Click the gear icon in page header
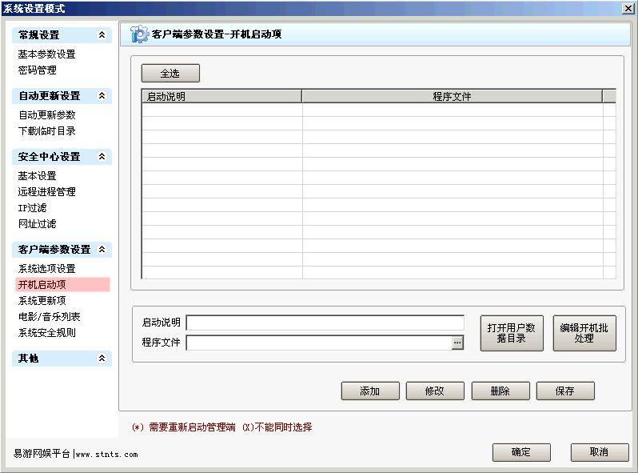638x473 pixels. point(139,34)
